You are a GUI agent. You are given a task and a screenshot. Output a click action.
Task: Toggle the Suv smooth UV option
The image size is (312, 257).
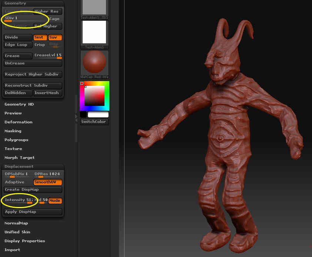click(x=55, y=37)
